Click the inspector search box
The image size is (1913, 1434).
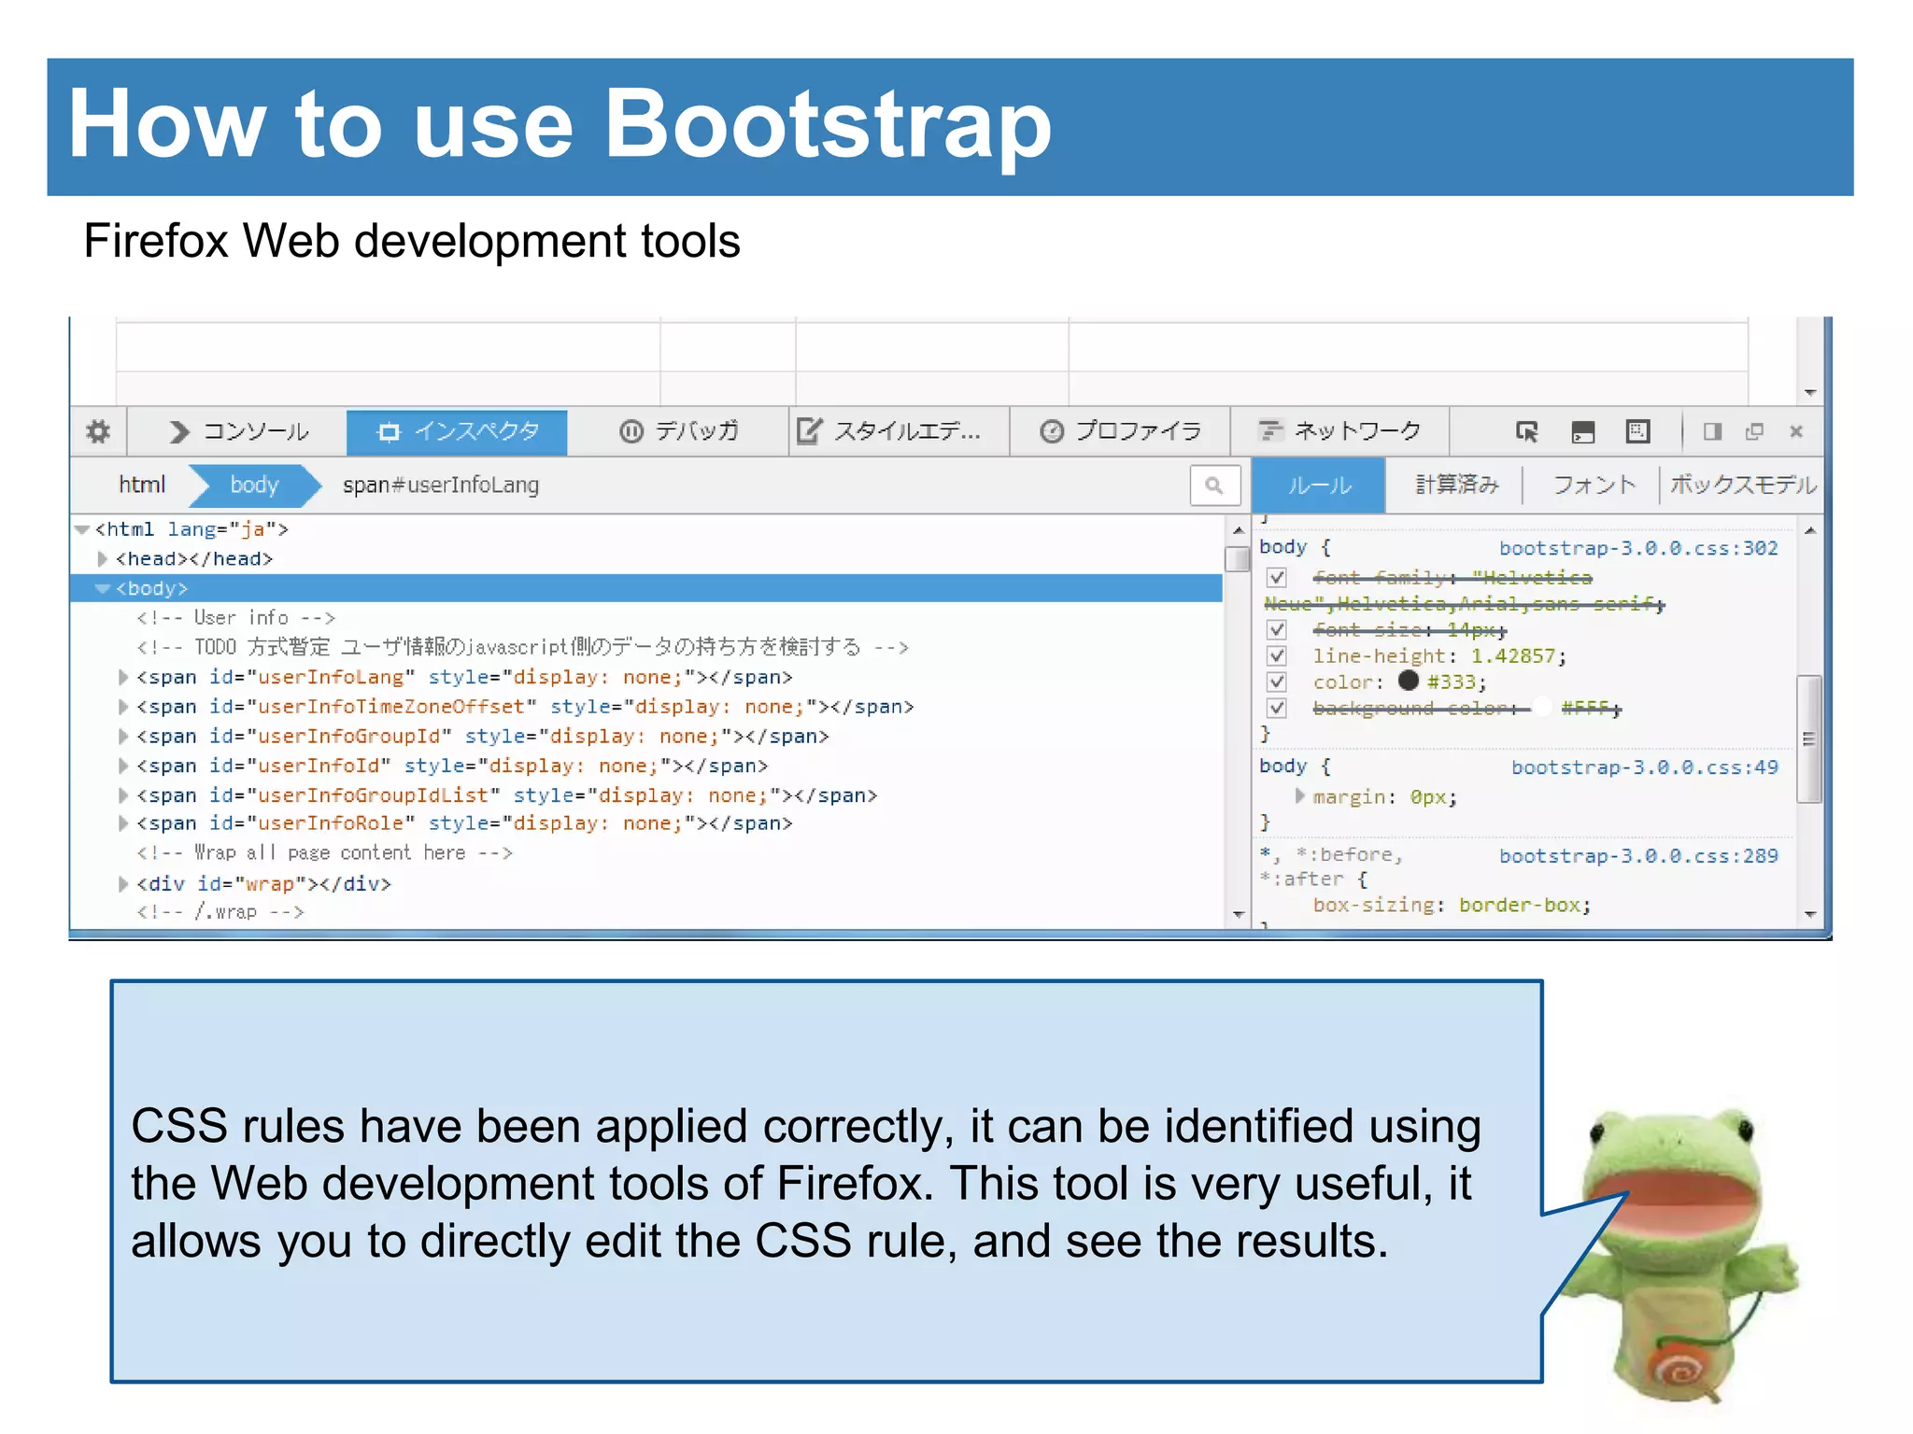(x=1214, y=485)
